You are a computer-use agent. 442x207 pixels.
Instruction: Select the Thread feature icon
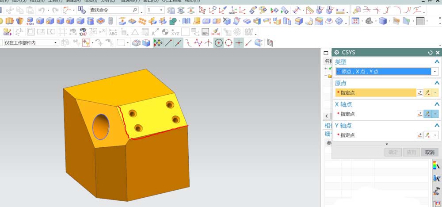coord(110,21)
